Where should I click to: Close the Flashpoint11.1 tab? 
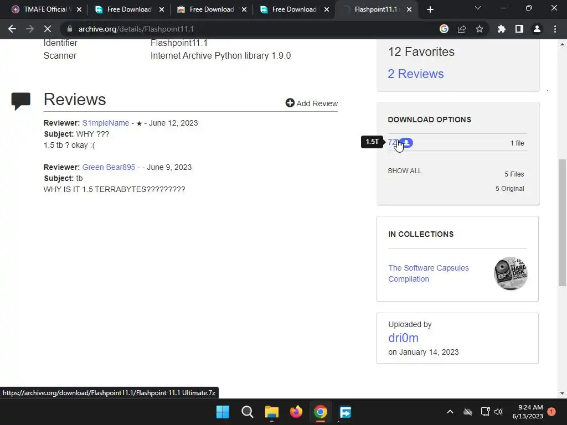[409, 9]
